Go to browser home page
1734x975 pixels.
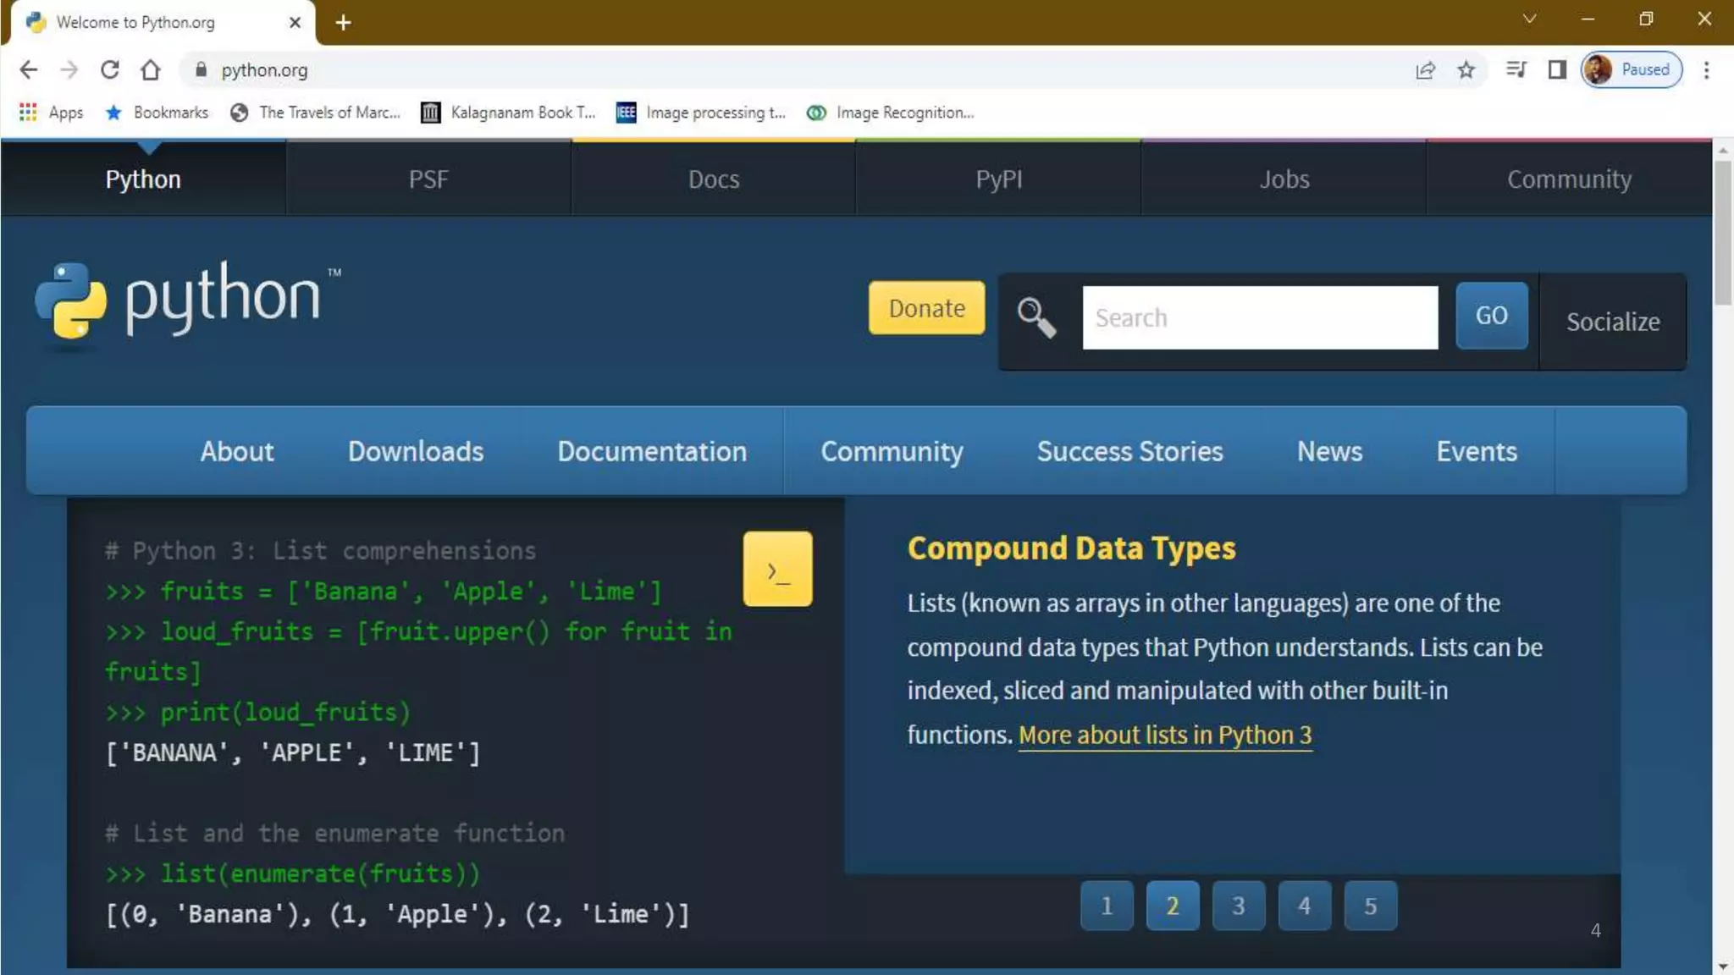coord(151,70)
